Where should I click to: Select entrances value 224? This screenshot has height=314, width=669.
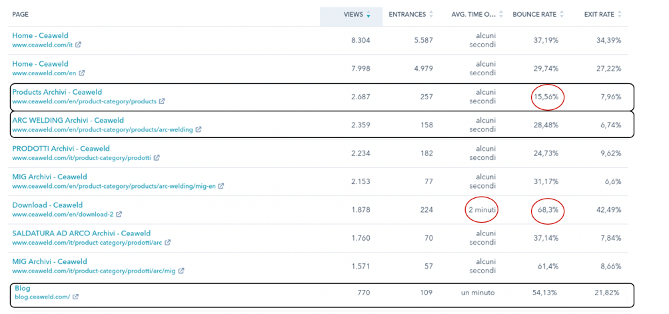coord(426,210)
